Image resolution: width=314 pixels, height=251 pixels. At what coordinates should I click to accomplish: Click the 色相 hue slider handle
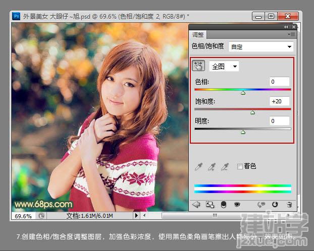(243, 93)
